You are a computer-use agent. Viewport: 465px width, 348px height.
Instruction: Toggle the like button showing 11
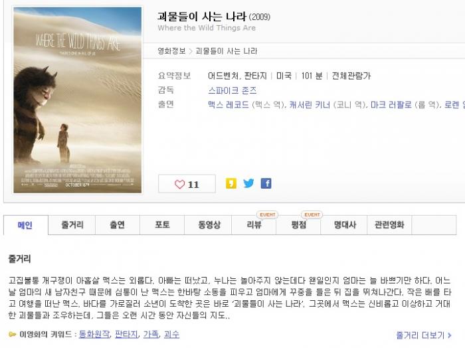pos(187,184)
